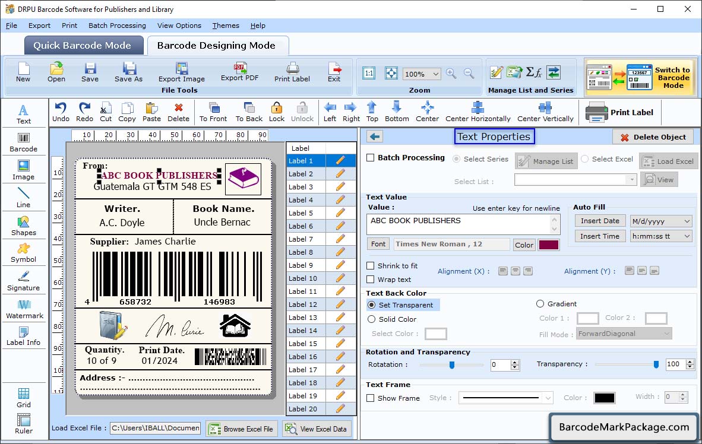
Task: Increase Transparency value stepper up
Action: pos(690,361)
